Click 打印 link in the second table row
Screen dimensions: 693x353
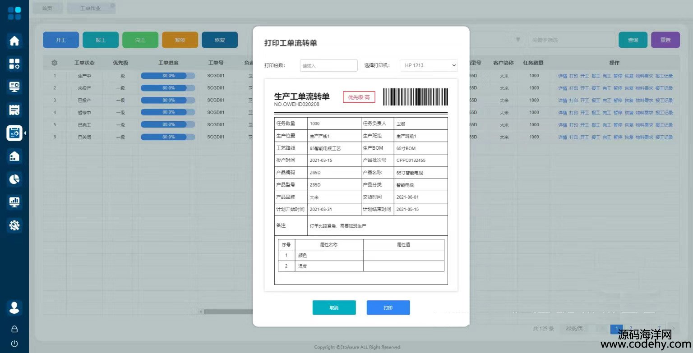(x=573, y=88)
